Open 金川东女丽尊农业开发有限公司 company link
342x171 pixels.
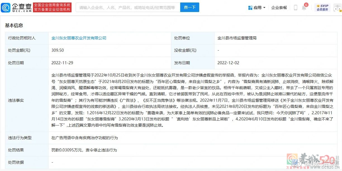(x=79, y=38)
